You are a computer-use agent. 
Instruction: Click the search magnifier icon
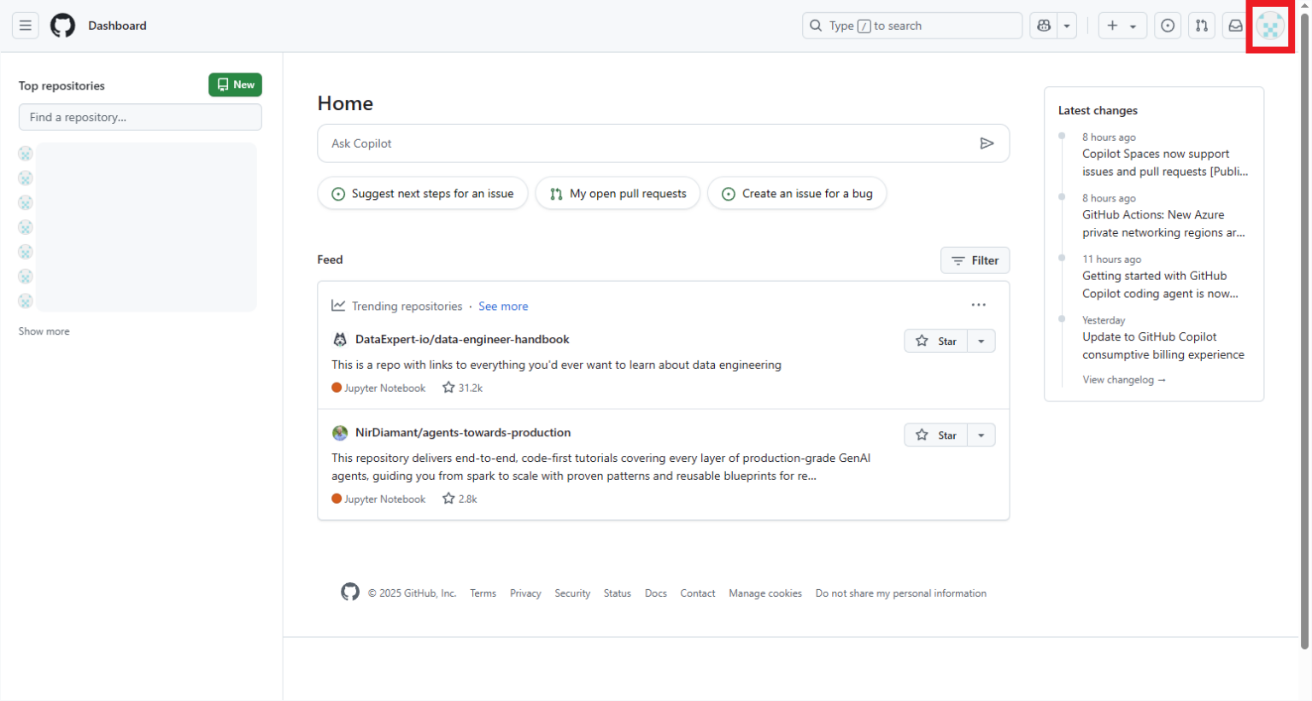pos(816,25)
